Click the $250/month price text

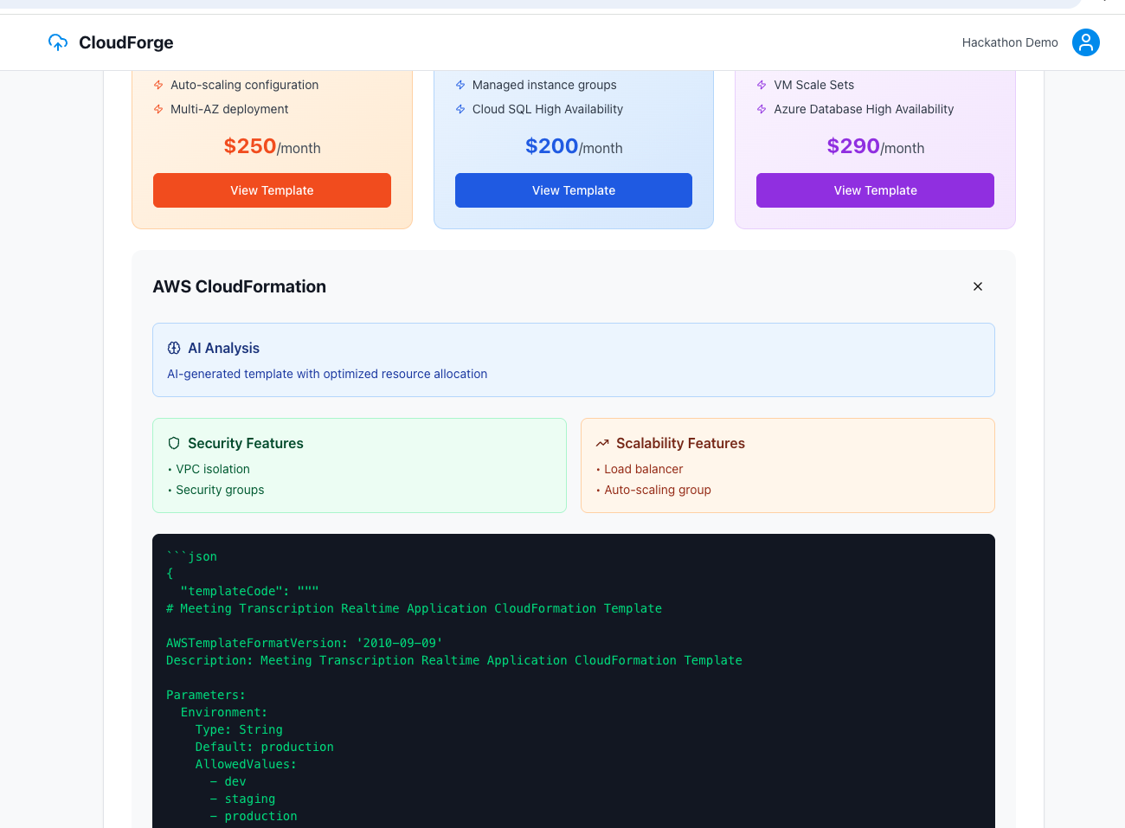(272, 146)
